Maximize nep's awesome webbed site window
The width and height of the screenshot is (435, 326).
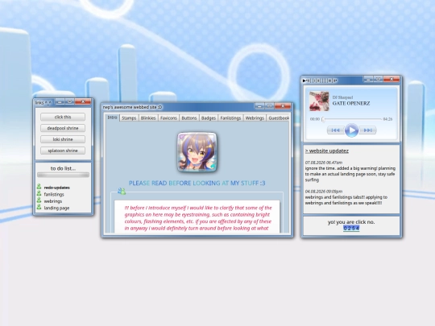coord(269,106)
